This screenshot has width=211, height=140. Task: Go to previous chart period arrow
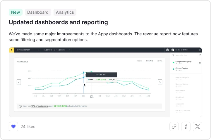tap(19, 82)
